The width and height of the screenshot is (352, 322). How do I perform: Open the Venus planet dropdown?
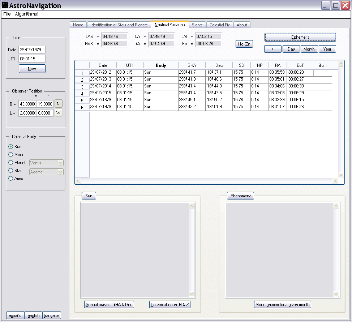pos(46,163)
